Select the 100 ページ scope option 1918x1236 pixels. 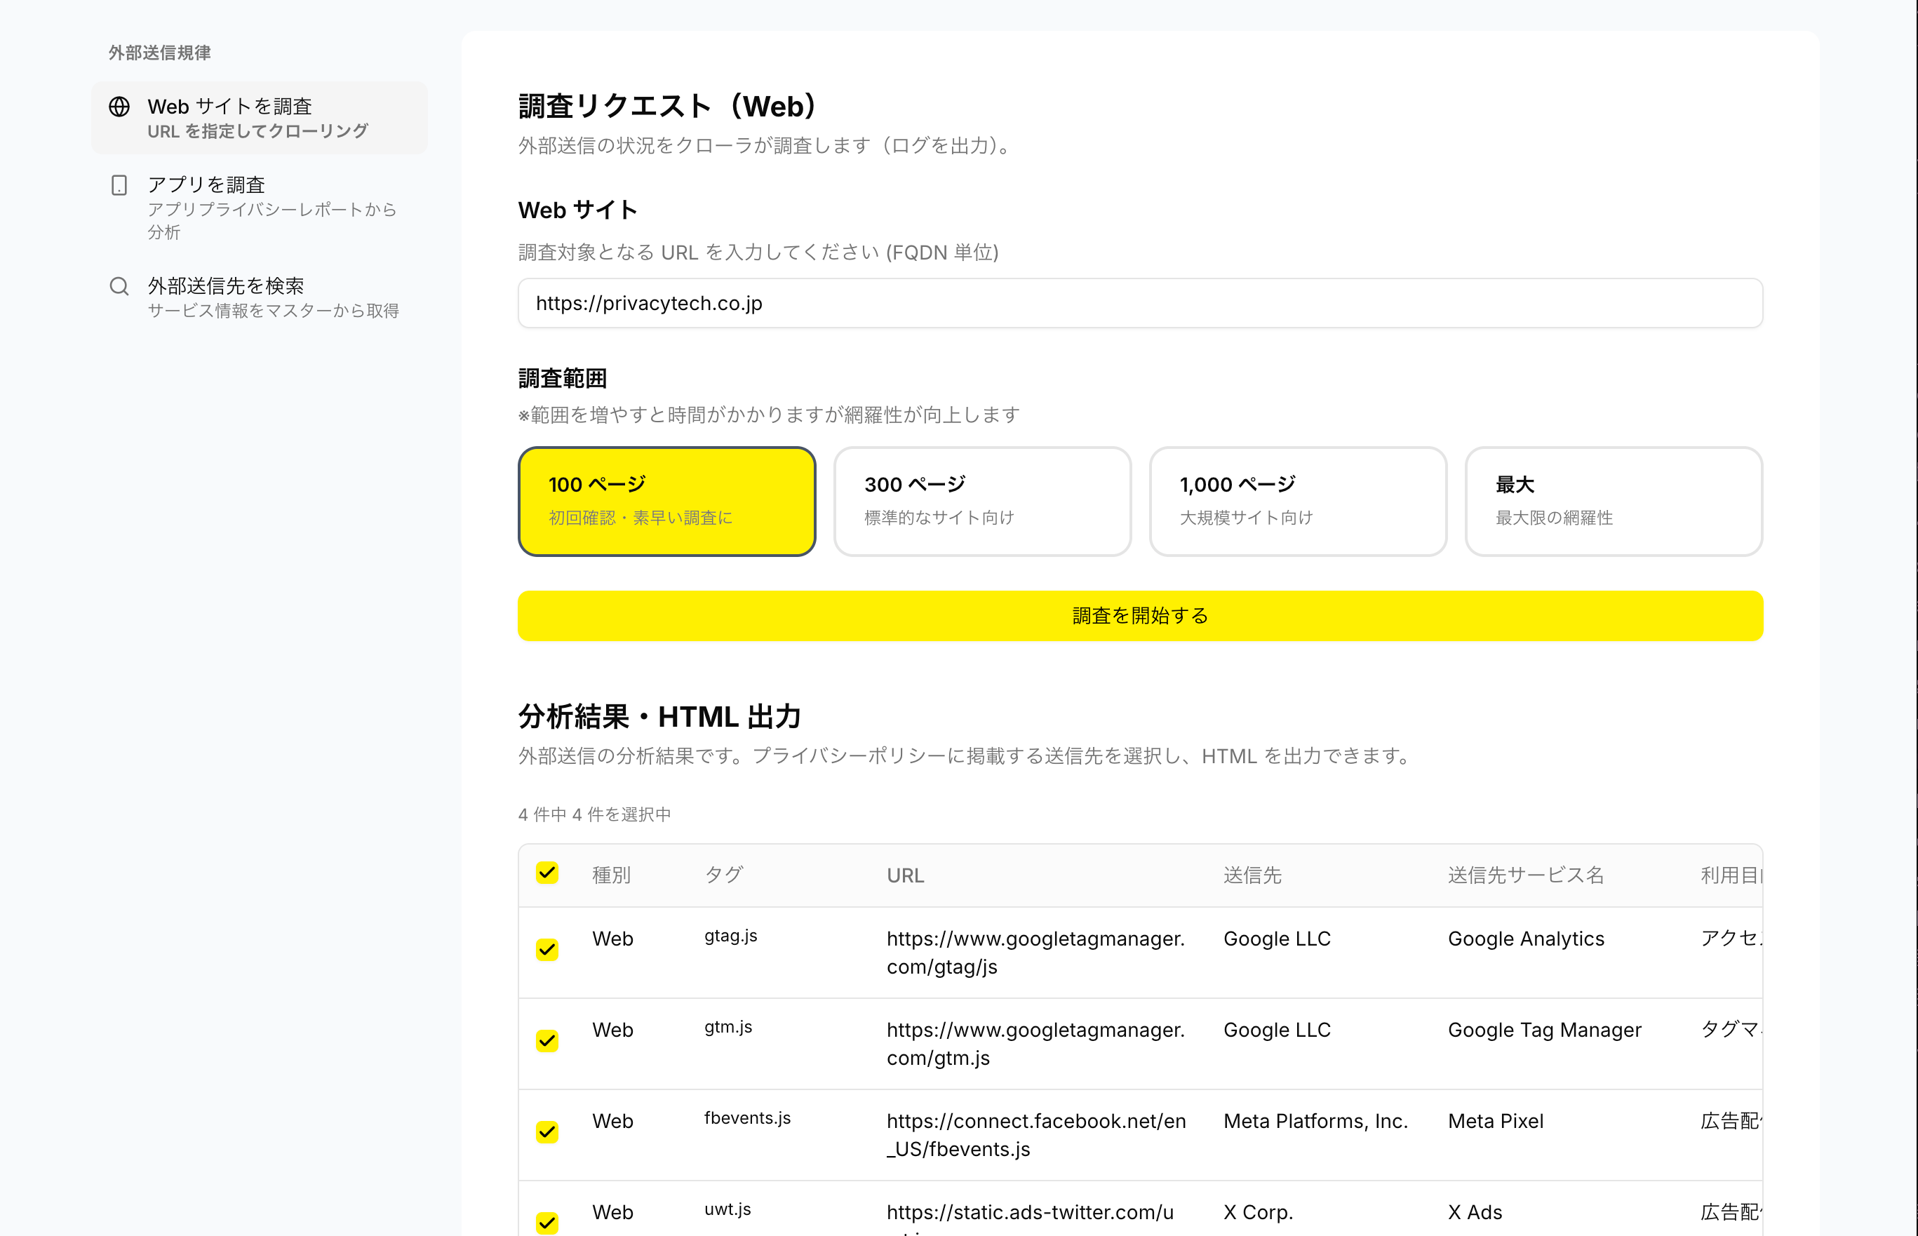tap(667, 502)
